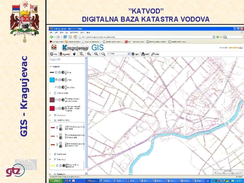The image size is (244, 183).
Task: Check the third layer checkbox under Voda
Action: point(56,87)
